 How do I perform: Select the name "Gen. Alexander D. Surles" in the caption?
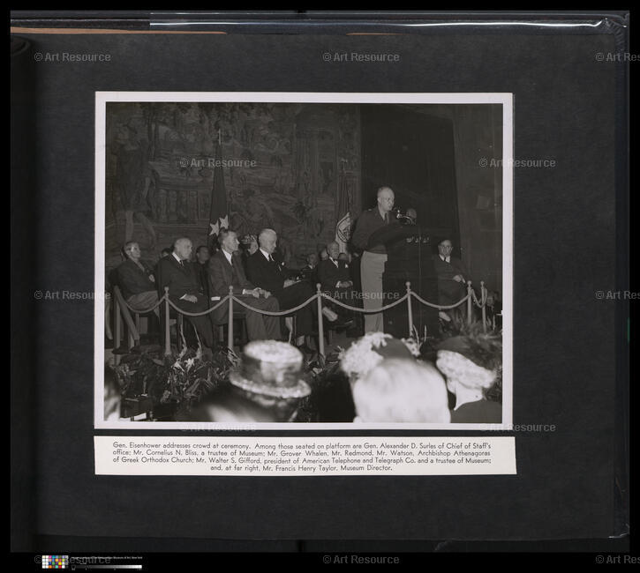pos(398,446)
